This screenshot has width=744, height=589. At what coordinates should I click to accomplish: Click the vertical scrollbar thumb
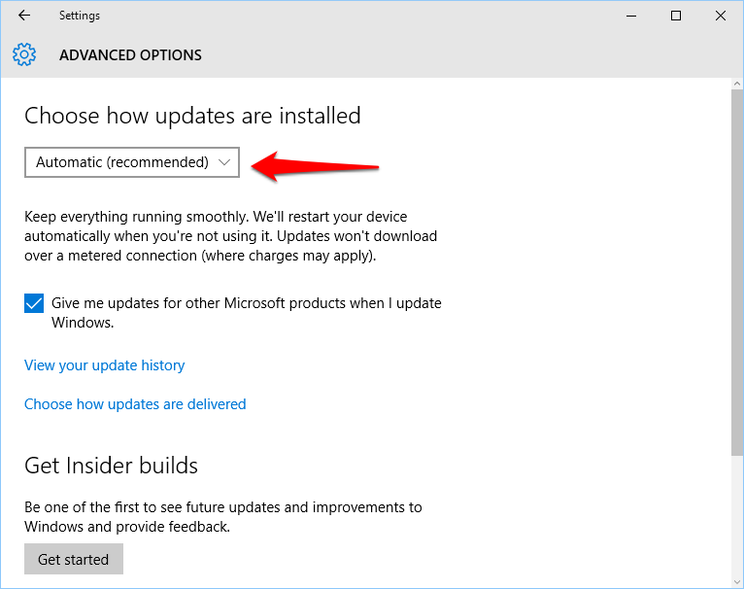coord(737,273)
